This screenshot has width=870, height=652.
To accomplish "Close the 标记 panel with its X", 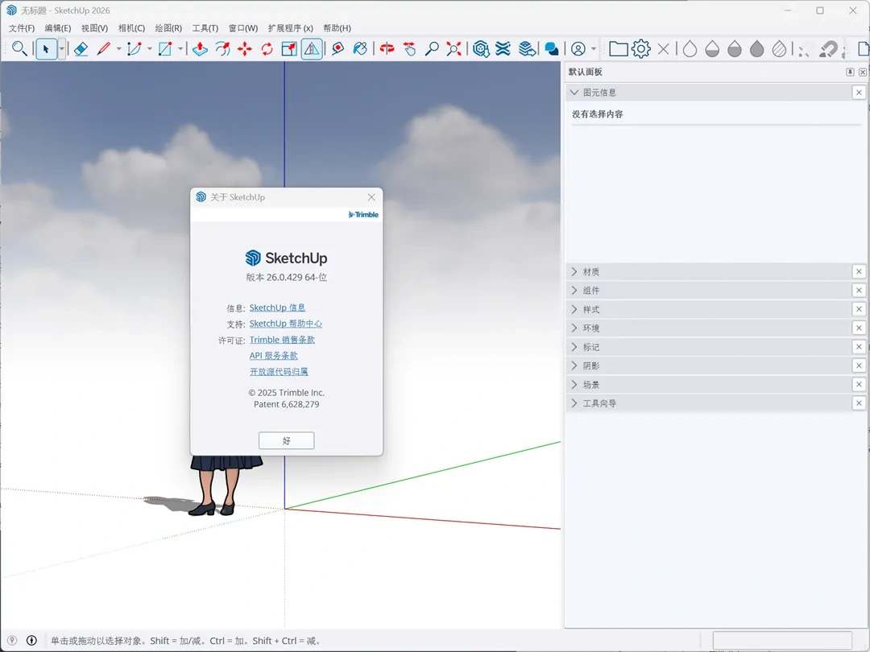I will tap(859, 347).
